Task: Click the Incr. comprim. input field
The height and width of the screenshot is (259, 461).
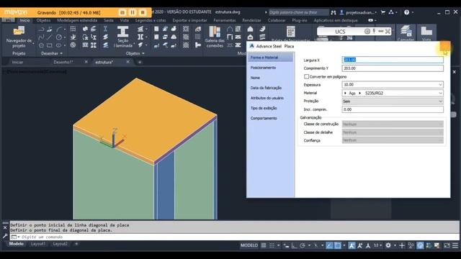Action: (x=393, y=109)
